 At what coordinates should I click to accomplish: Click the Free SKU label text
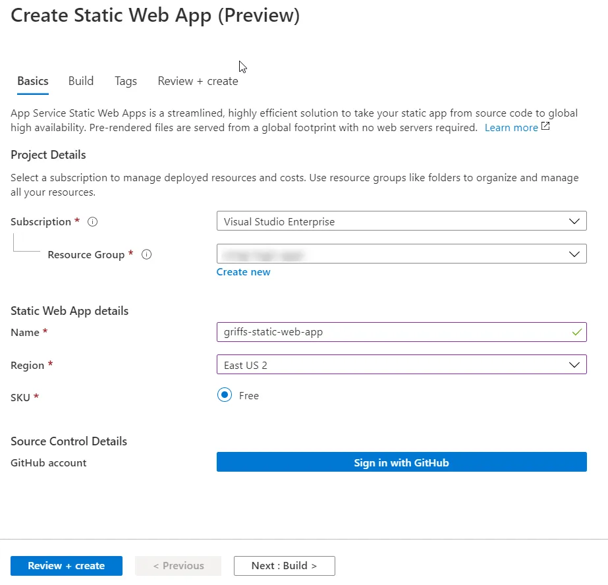click(x=249, y=396)
